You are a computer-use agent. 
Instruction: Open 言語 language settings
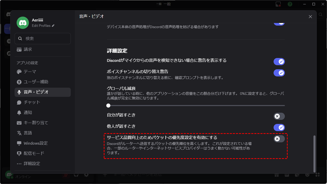[28, 133]
